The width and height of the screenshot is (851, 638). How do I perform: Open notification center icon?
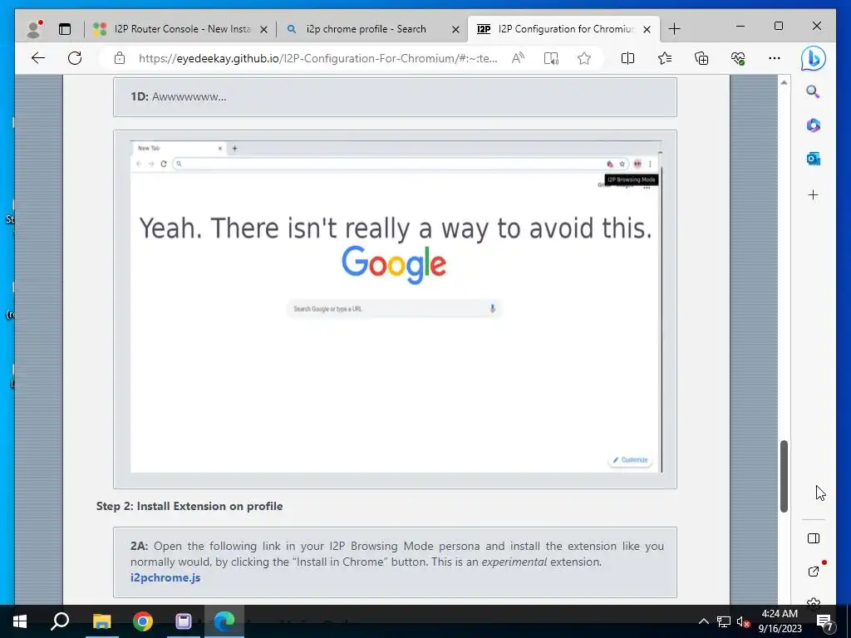tap(824, 621)
